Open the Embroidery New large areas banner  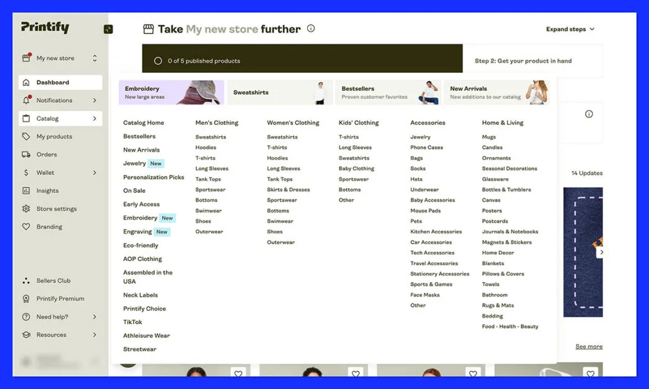point(172,93)
